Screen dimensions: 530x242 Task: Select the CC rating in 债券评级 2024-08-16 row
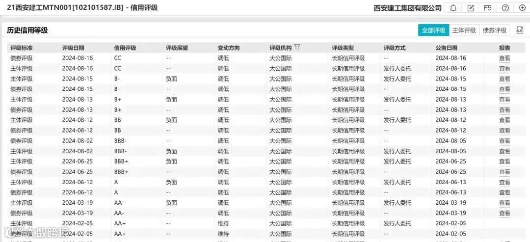click(118, 58)
